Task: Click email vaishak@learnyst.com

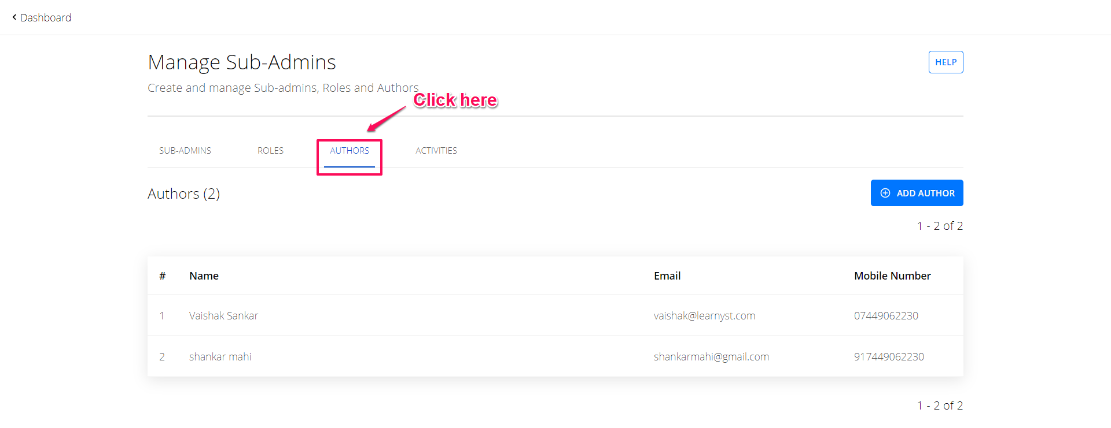Action: (704, 316)
